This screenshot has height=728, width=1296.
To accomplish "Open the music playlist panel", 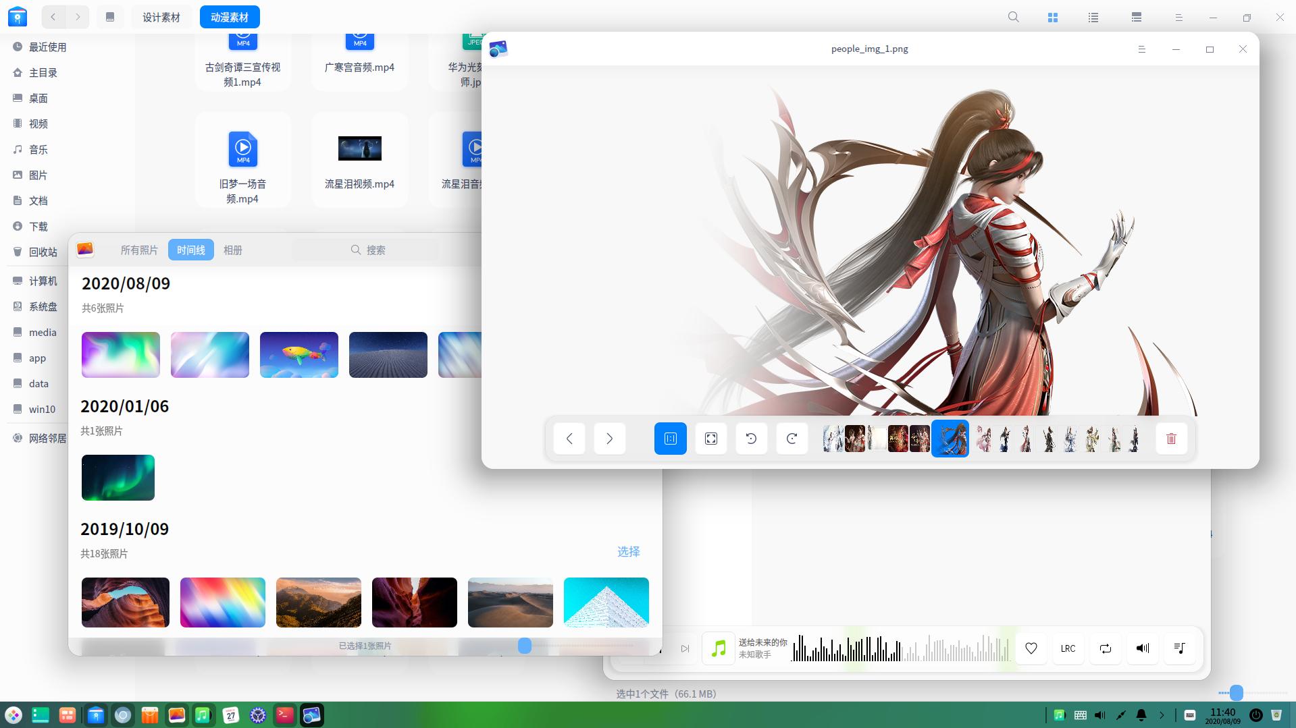I will coord(1179,648).
